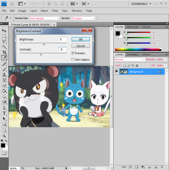The image size is (169, 170).
Task: Toggle Quick Mask mode
Action: tap(4, 153)
